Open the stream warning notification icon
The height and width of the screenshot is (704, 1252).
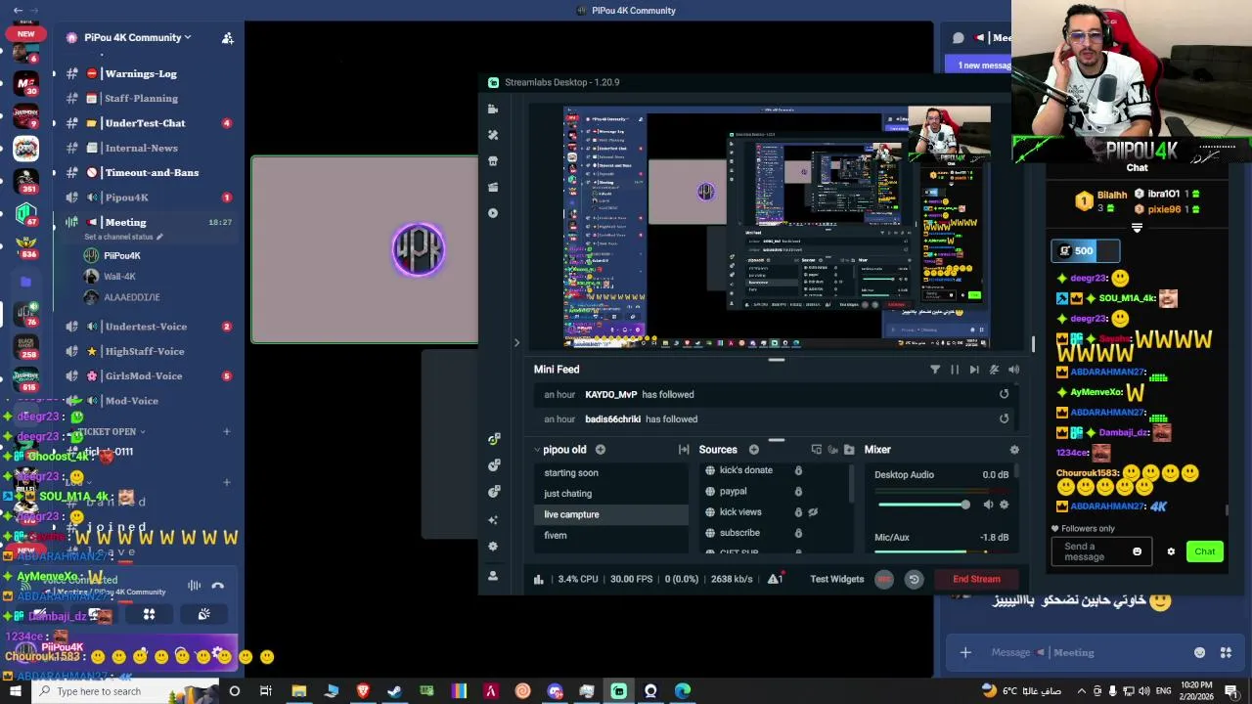tap(775, 579)
